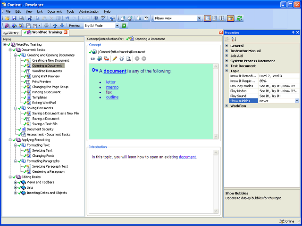Image resolution: width=302 pixels, height=226 pixels.
Task: Click the Save floppy disk icon
Action: pyautogui.click(x=14, y=18)
